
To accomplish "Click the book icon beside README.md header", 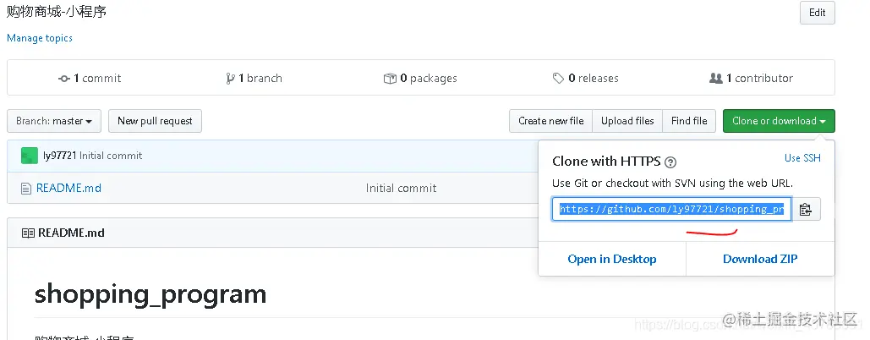I will (x=28, y=233).
